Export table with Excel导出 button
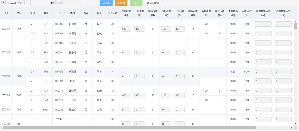Image resolution: width=299 pixels, height=131 pixels. tap(153, 3)
